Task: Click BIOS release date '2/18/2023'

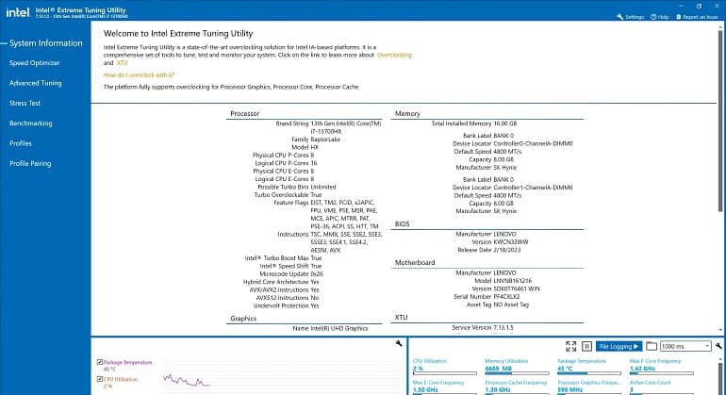Action: [x=507, y=250]
